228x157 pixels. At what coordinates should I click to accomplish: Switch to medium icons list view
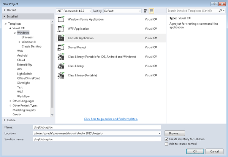point(151,11)
